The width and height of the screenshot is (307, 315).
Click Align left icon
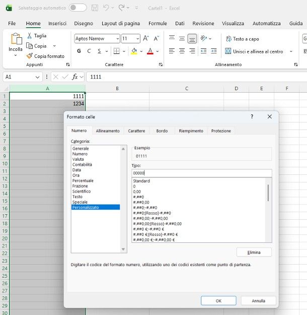click(x=172, y=51)
